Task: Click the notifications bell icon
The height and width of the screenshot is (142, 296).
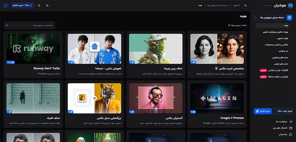Action: [x=39, y=5]
